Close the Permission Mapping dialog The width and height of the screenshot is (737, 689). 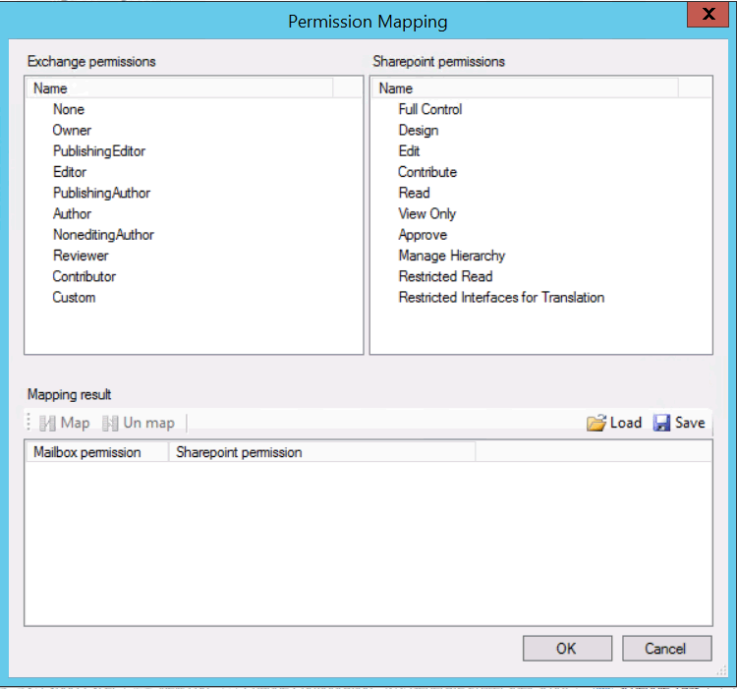[x=708, y=15]
